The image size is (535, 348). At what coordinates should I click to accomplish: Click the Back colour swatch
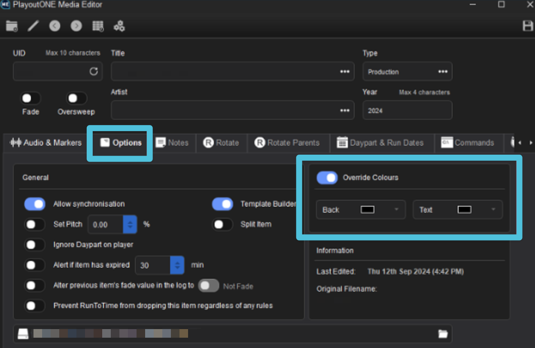coord(368,210)
